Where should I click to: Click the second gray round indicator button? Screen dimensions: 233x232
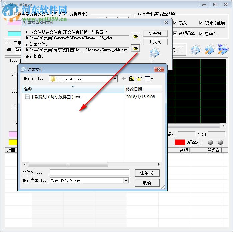click(221, 142)
